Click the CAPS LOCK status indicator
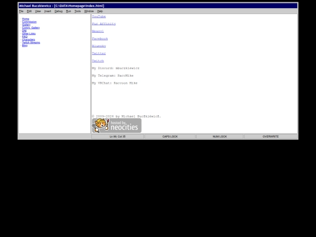Screen dimensions: 316x237 [x=170, y=136]
